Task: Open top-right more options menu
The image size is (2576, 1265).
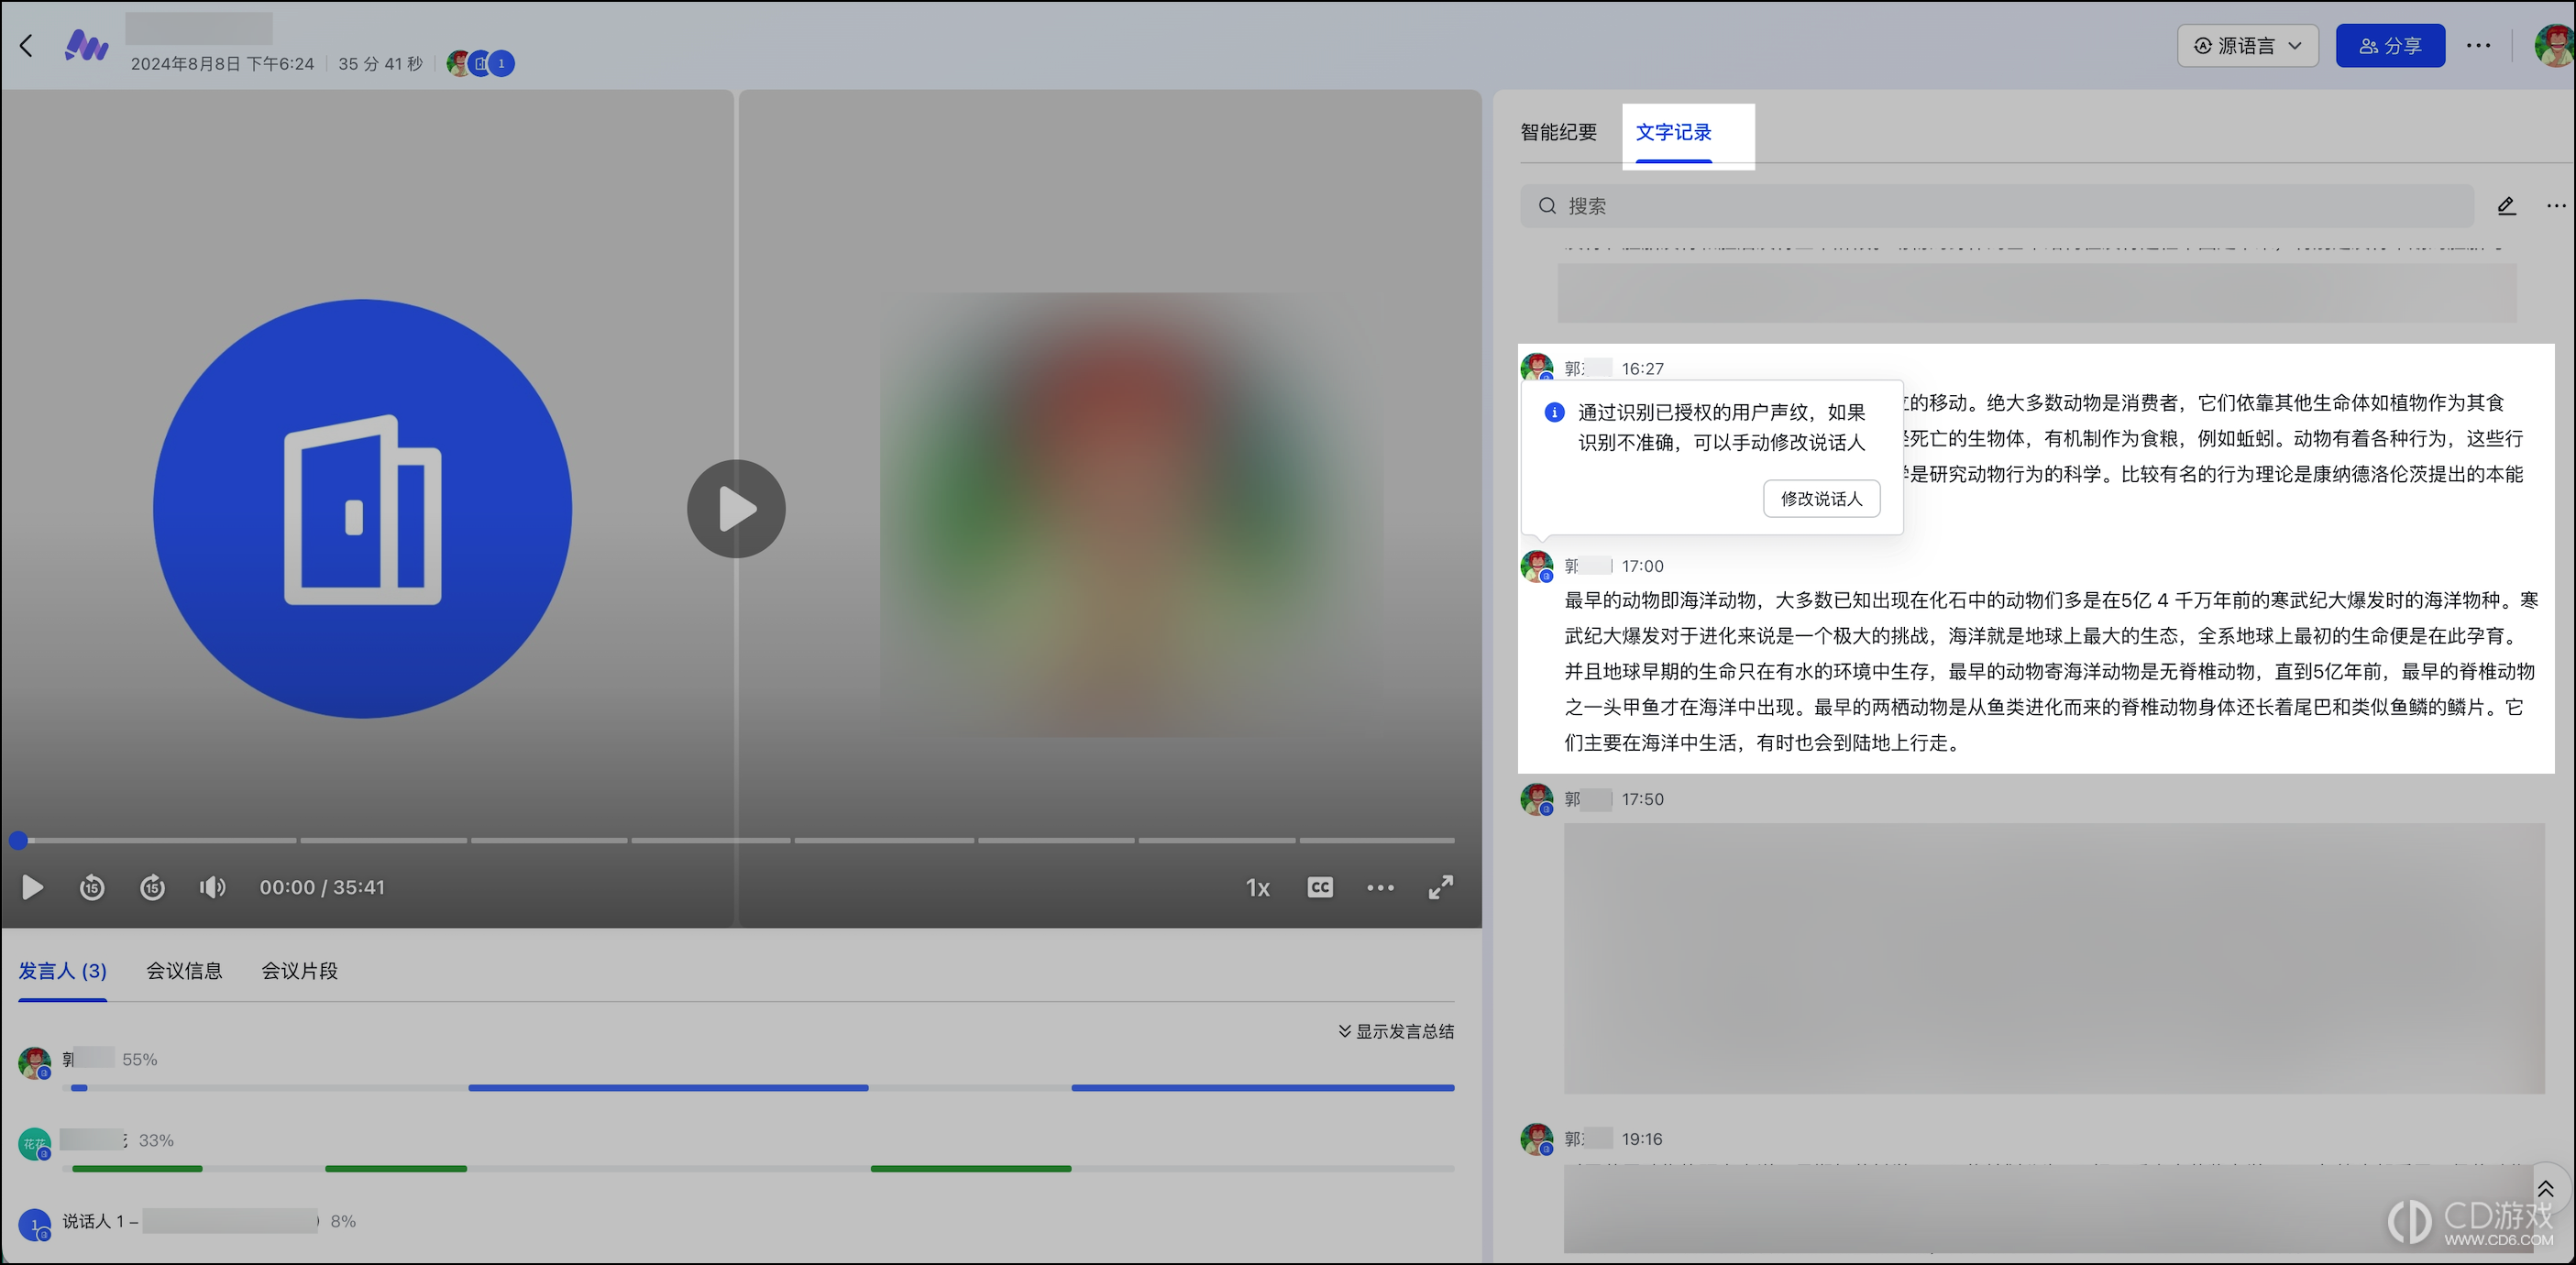Action: [x=2478, y=45]
